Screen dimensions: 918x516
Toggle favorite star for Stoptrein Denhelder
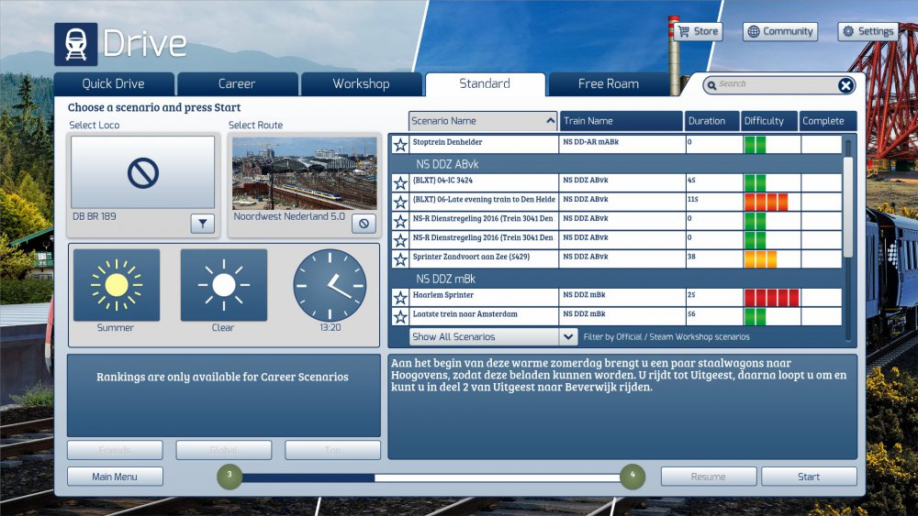(x=400, y=145)
